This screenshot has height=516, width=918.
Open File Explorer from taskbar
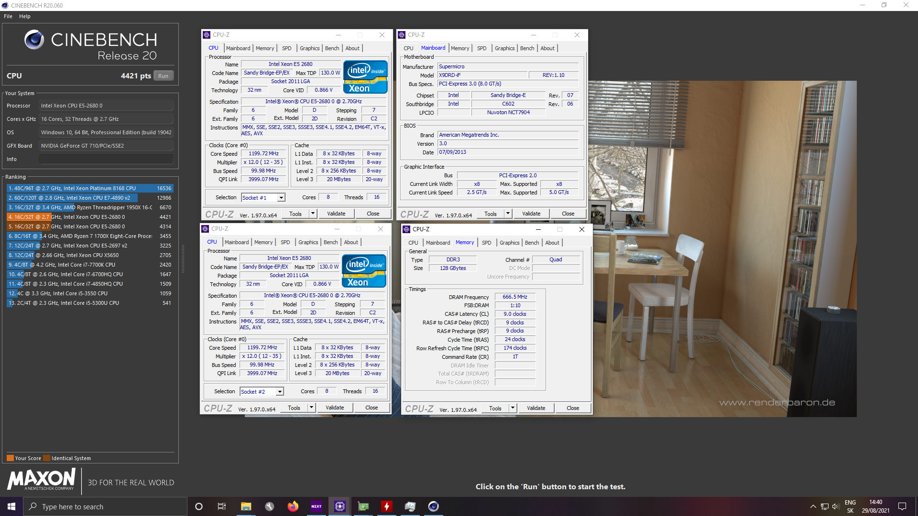[x=246, y=506]
